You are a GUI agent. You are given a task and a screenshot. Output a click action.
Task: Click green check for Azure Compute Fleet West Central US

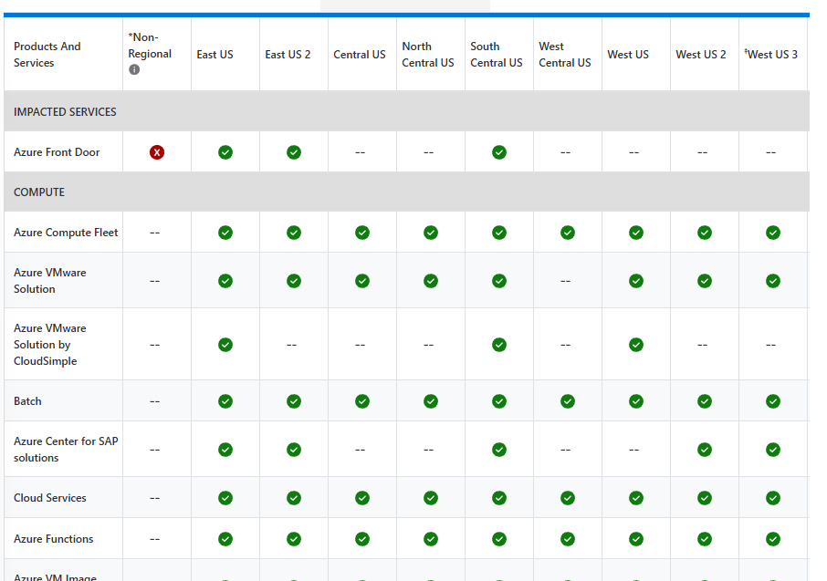[567, 232]
